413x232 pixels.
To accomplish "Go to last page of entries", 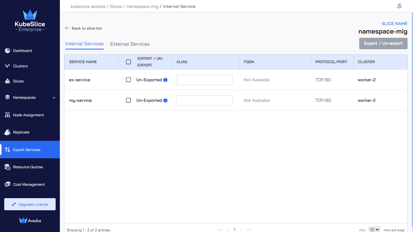I will pyautogui.click(x=249, y=230).
